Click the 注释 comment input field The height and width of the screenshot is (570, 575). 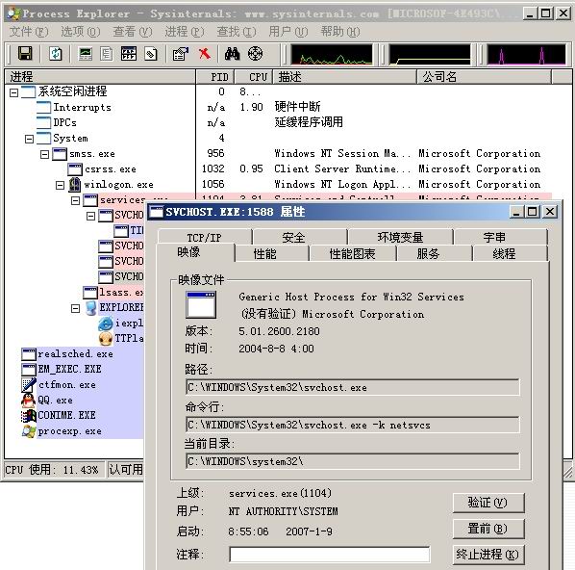click(x=329, y=555)
